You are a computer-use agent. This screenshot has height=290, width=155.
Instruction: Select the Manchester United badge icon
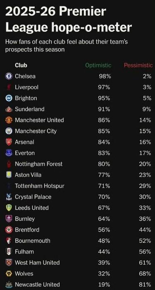(9, 120)
